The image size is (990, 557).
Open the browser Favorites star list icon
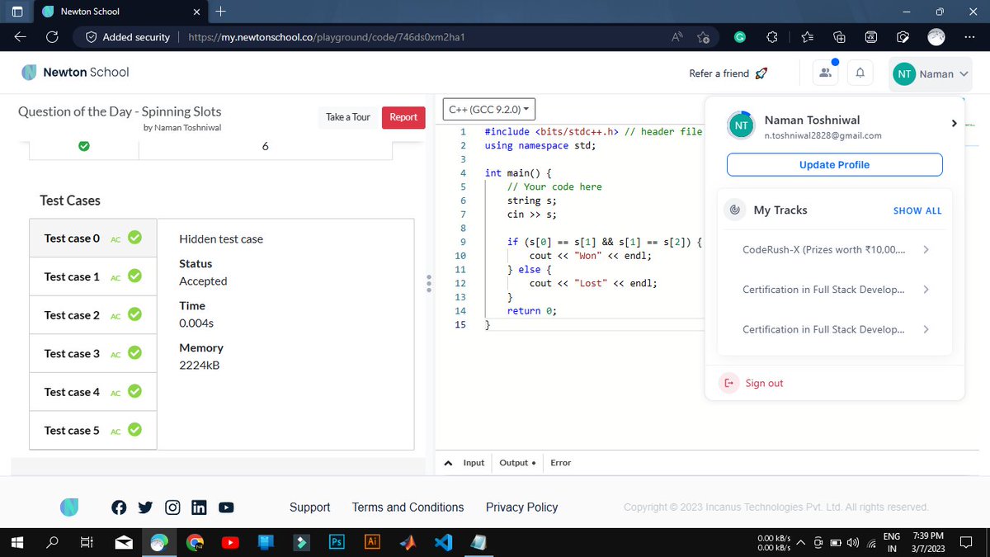click(x=807, y=37)
